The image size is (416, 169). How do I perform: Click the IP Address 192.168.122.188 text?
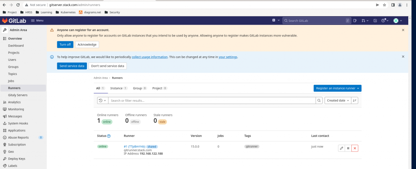(x=143, y=153)
